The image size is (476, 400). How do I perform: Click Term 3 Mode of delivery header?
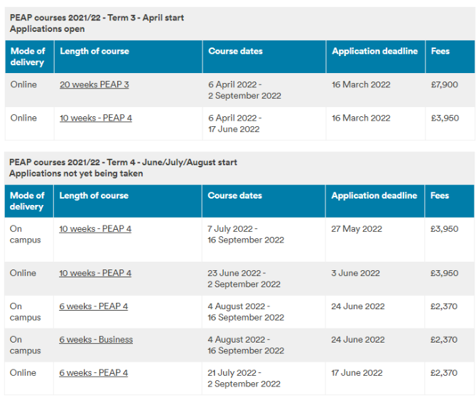point(28,57)
